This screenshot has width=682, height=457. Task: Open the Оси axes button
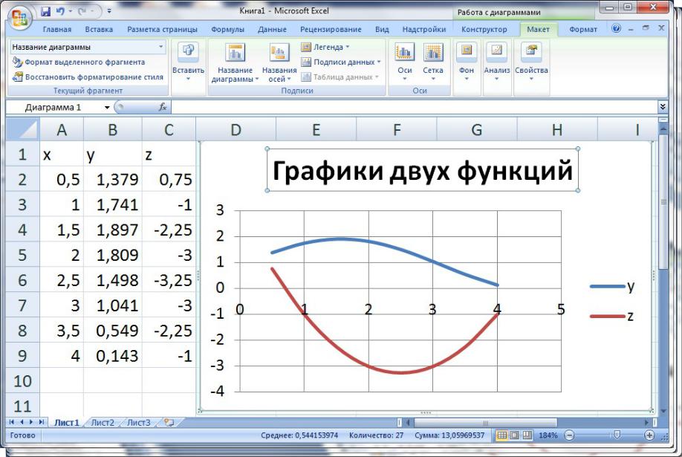404,62
